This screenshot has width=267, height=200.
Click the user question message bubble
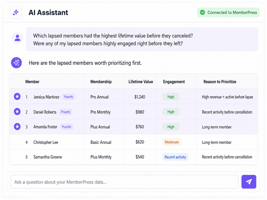pyautogui.click(x=142, y=39)
